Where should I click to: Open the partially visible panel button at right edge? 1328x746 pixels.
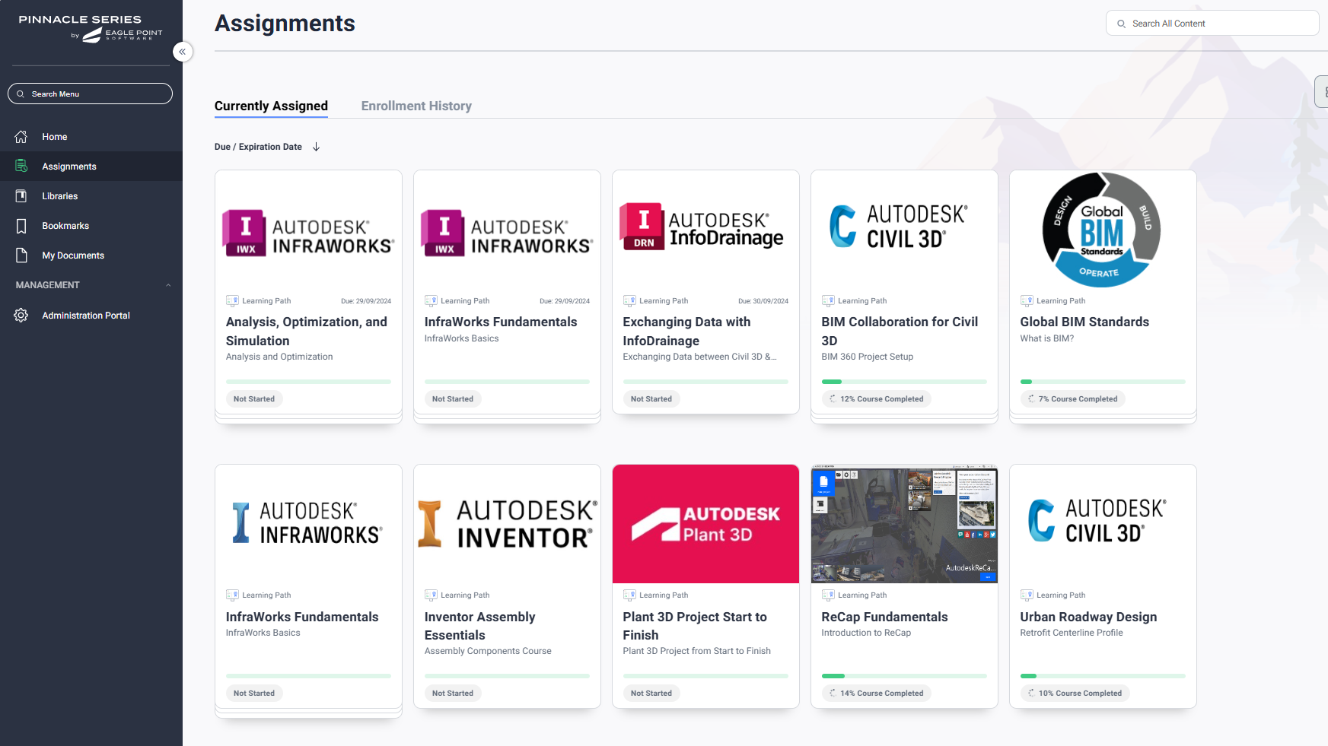(1322, 92)
